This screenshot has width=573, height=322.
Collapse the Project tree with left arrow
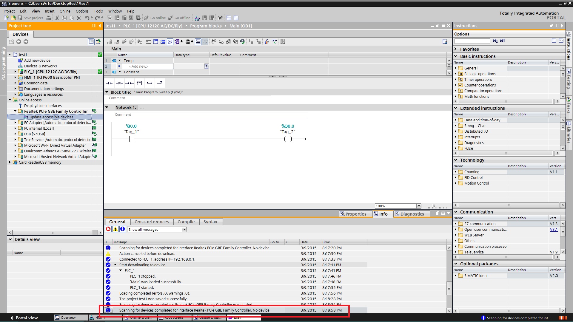point(100,26)
